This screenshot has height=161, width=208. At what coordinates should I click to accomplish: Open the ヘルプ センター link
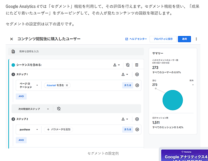click(x=136, y=39)
